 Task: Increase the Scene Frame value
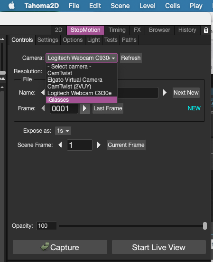coord(99,145)
